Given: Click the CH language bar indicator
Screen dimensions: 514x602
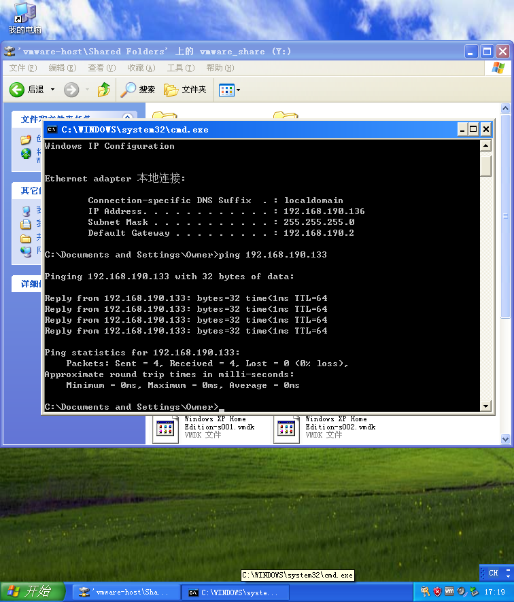Looking at the screenshot, I should 493,573.
